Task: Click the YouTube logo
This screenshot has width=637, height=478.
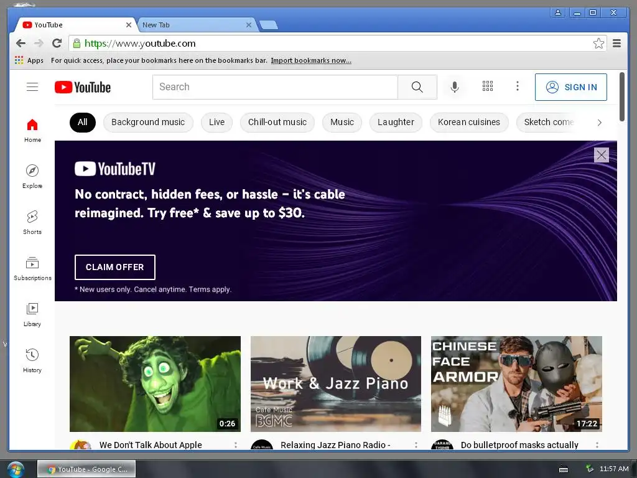Action: click(83, 87)
